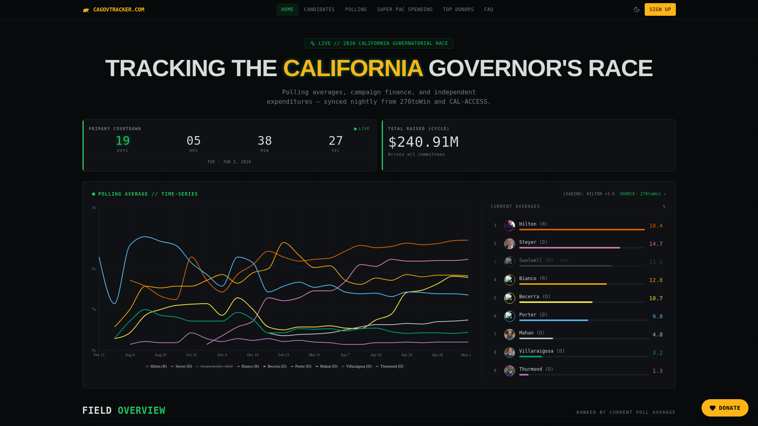The width and height of the screenshot is (758, 426).
Task: Click Steyer's pink poll bar
Action: (570, 248)
